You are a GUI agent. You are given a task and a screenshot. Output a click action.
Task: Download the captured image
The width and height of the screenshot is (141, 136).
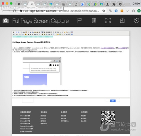(x=122, y=20)
